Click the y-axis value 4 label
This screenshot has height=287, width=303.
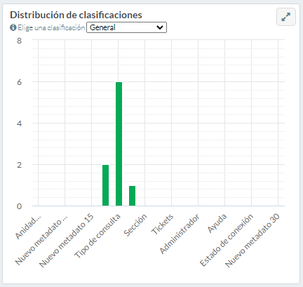(x=19, y=124)
